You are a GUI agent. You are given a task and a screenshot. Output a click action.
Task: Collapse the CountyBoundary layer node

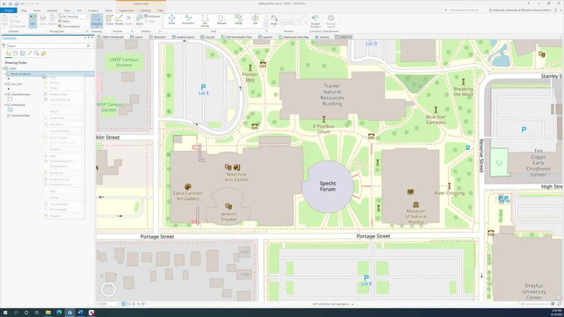point(6,95)
